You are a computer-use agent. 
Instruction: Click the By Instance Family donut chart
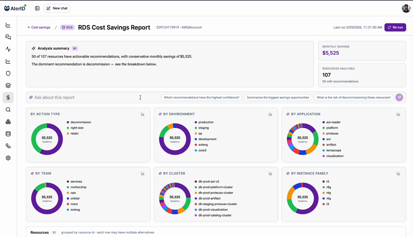303,198
